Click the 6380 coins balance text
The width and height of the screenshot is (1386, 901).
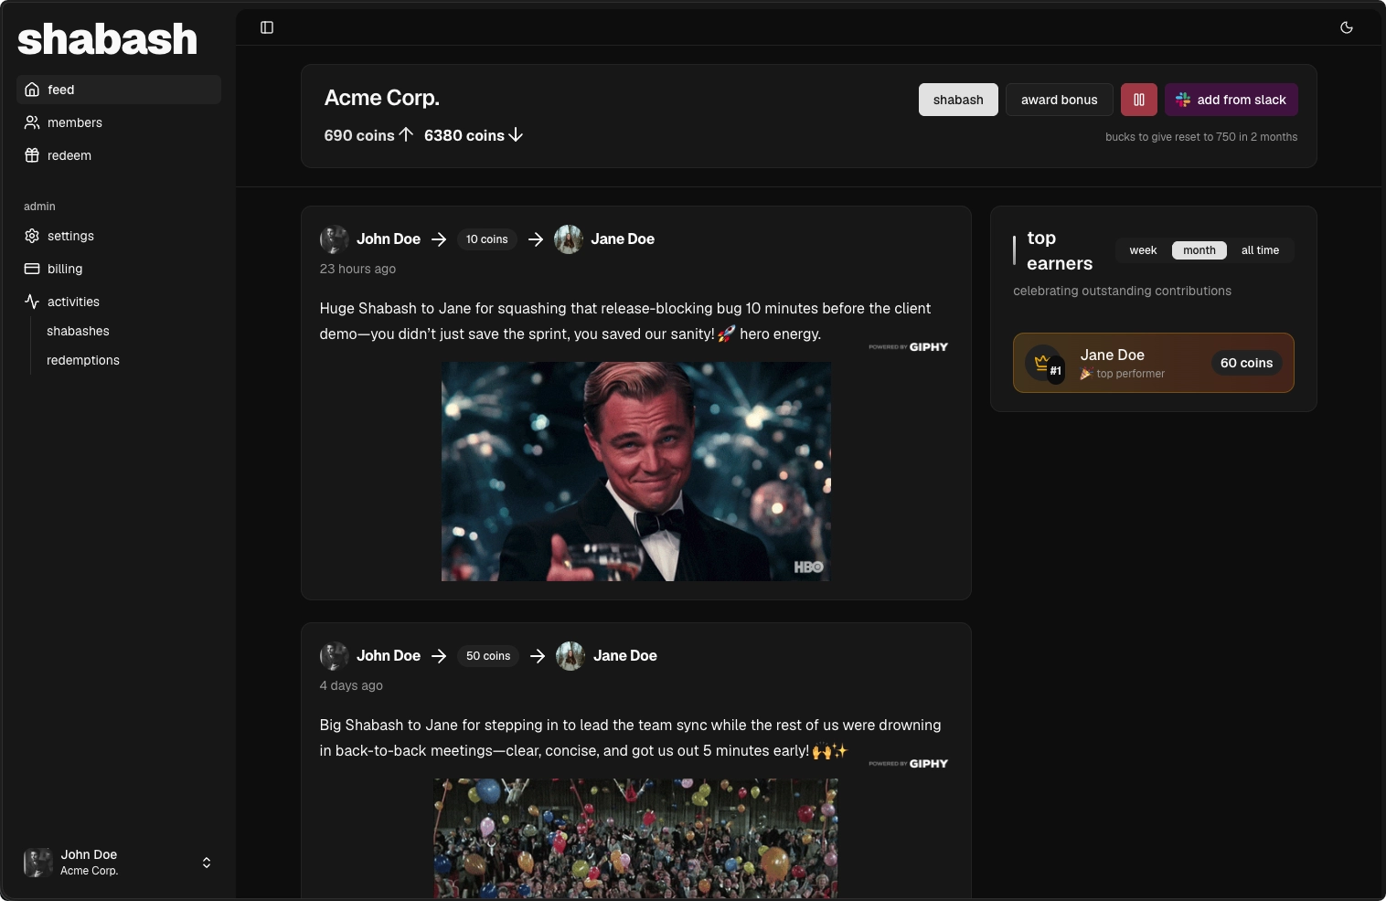click(464, 135)
